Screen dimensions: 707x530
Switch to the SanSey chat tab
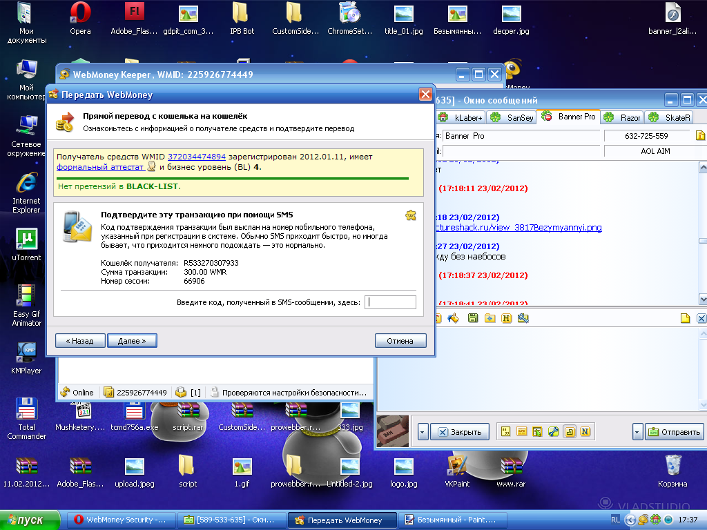(x=513, y=117)
